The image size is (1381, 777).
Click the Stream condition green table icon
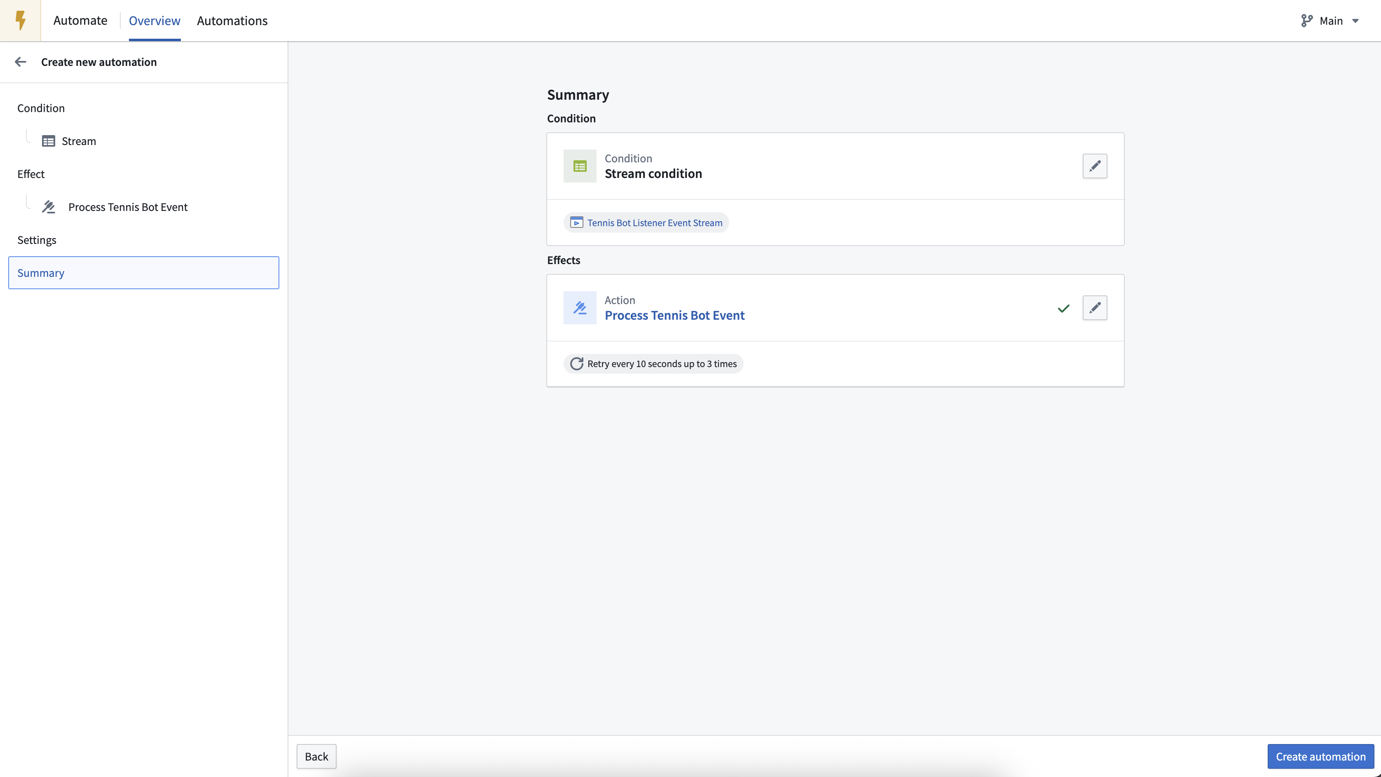580,166
